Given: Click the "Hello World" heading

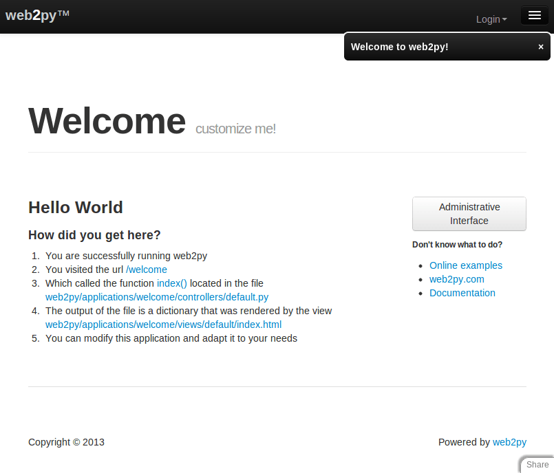Looking at the screenshot, I should pos(76,207).
